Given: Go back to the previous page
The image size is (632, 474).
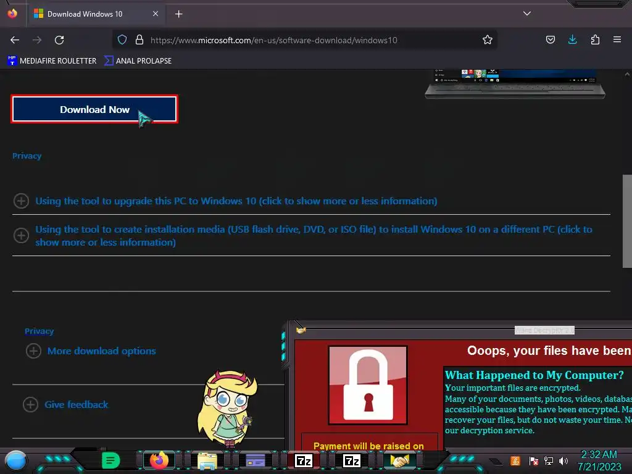Looking at the screenshot, I should click(15, 40).
